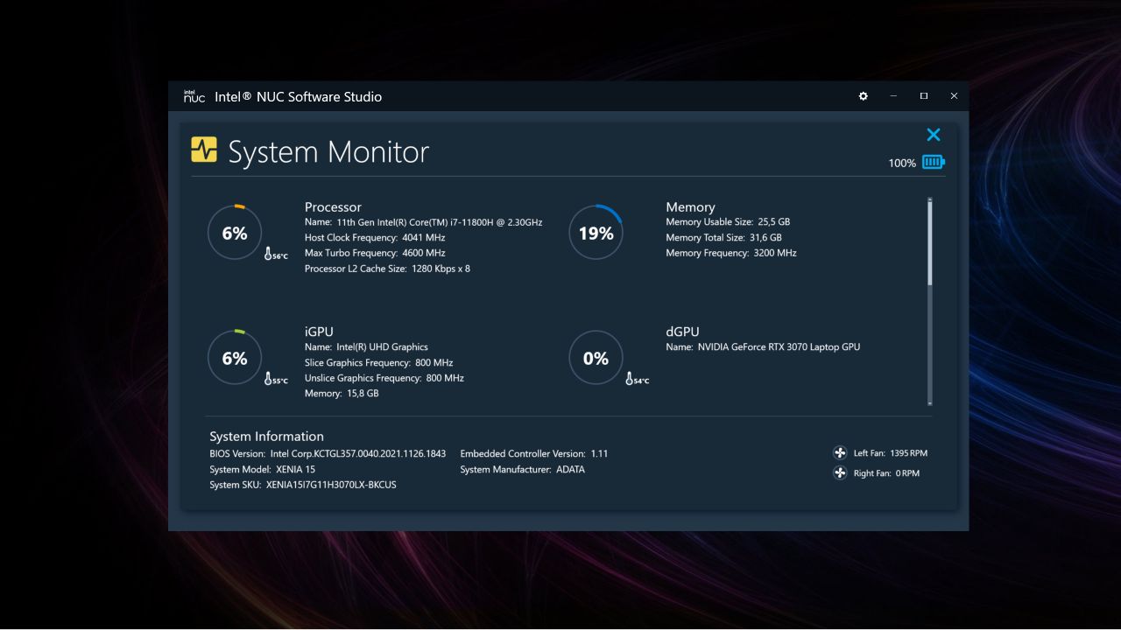Viewport: 1121px width, 630px height.
Task: Click Memory Usable Size 25,5 GB
Action: pyautogui.click(x=728, y=222)
